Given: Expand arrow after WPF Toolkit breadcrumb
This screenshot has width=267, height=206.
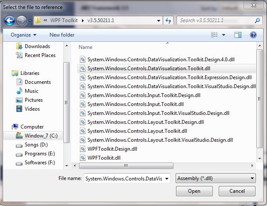Looking at the screenshot, I should [x=83, y=20].
